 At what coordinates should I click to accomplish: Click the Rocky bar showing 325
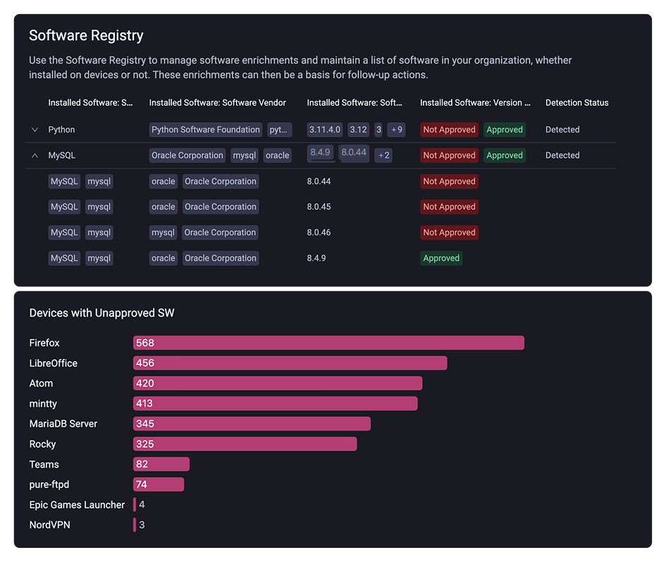point(245,444)
